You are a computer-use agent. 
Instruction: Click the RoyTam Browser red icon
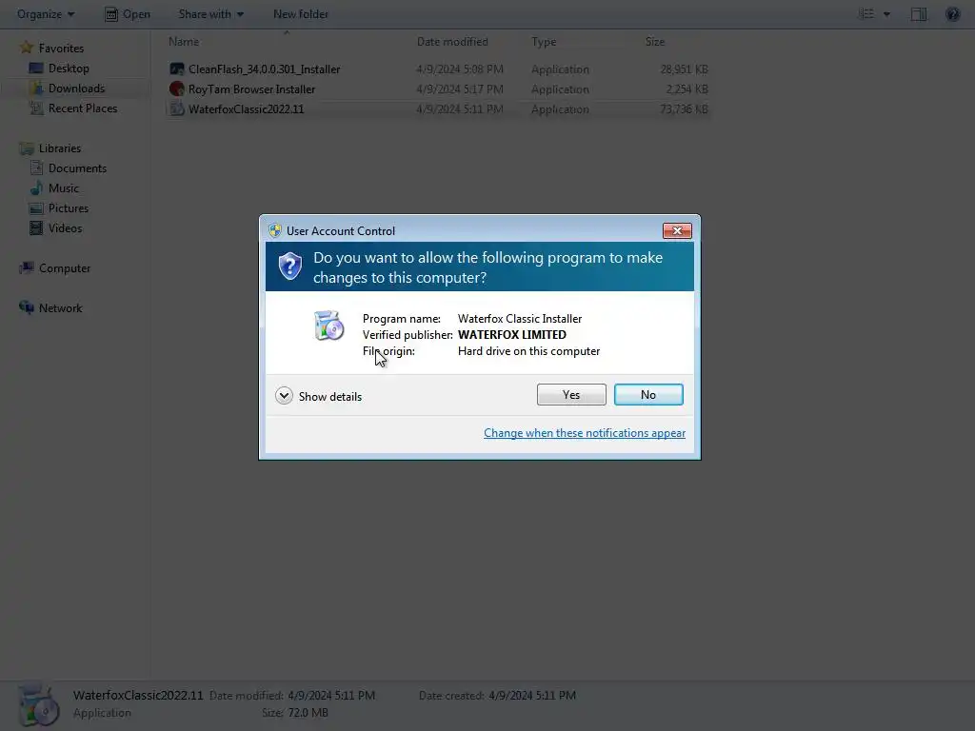(176, 89)
